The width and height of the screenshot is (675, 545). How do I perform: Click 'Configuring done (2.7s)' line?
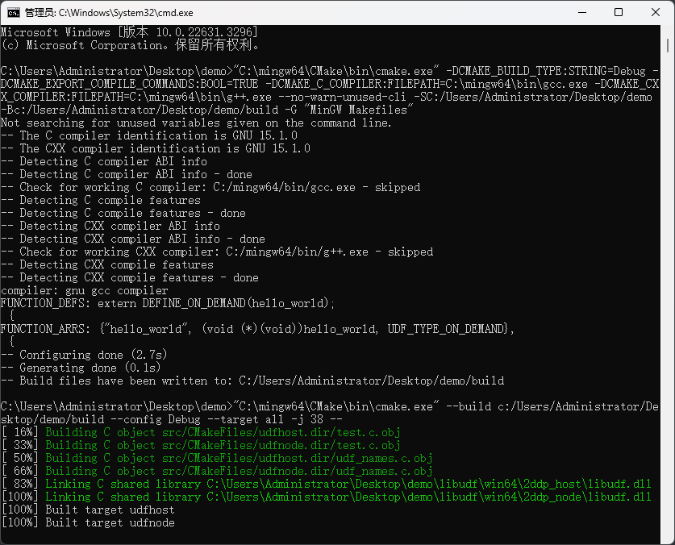[x=84, y=356]
